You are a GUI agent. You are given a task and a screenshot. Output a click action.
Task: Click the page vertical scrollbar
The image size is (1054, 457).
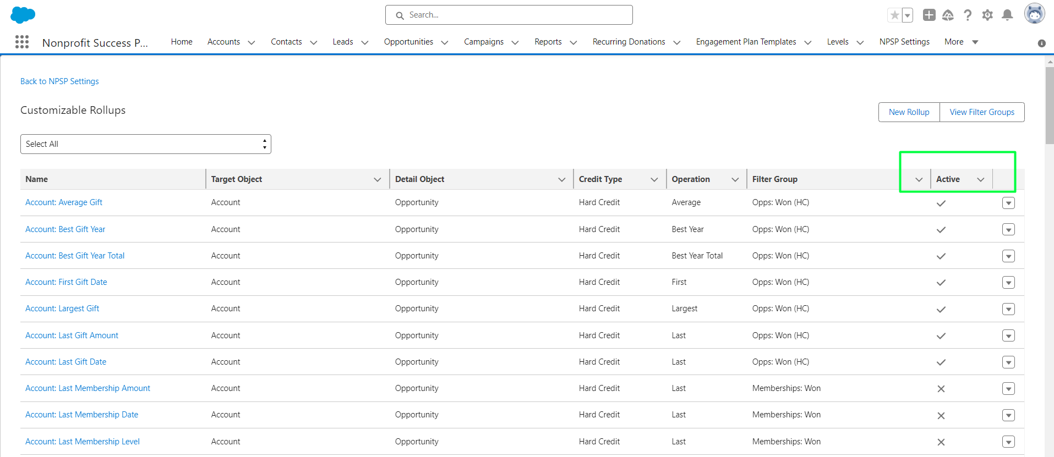click(x=1050, y=104)
